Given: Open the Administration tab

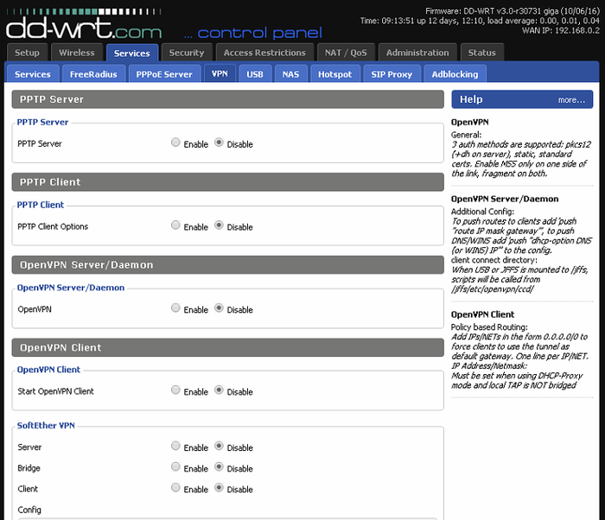Looking at the screenshot, I should point(417,53).
